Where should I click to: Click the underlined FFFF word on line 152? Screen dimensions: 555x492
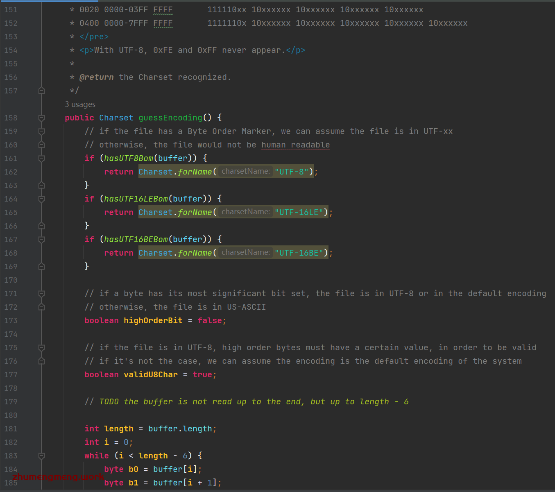click(x=163, y=23)
